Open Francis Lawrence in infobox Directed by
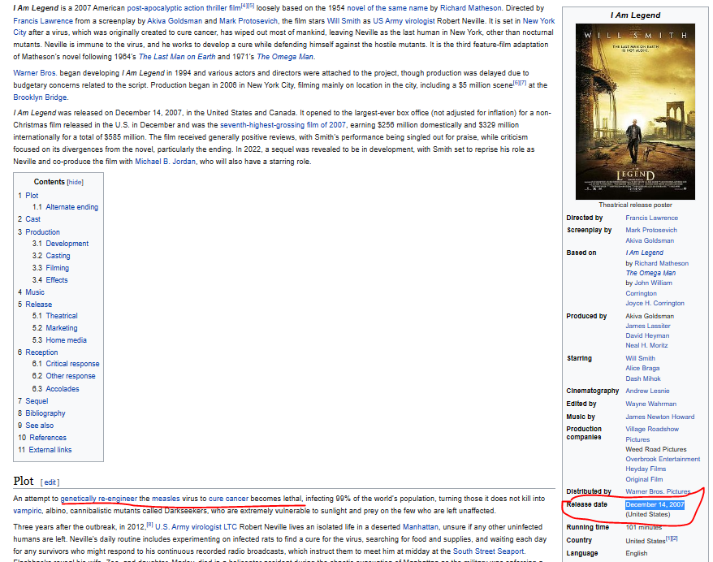The width and height of the screenshot is (713, 562). (x=651, y=218)
